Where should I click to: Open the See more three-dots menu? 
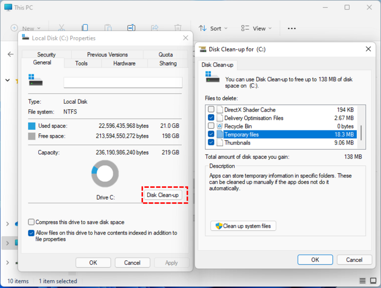click(292, 28)
